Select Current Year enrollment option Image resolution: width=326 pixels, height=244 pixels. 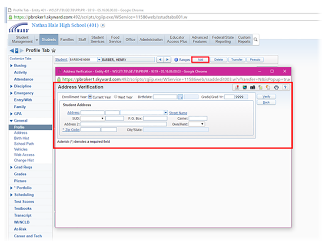tap(90, 97)
